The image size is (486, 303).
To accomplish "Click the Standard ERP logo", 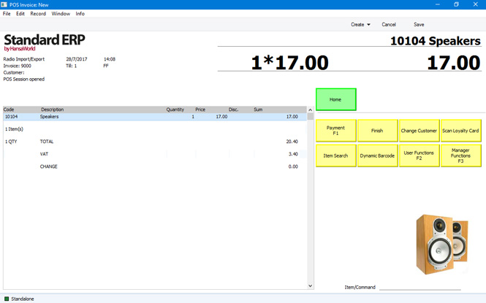I will point(45,42).
